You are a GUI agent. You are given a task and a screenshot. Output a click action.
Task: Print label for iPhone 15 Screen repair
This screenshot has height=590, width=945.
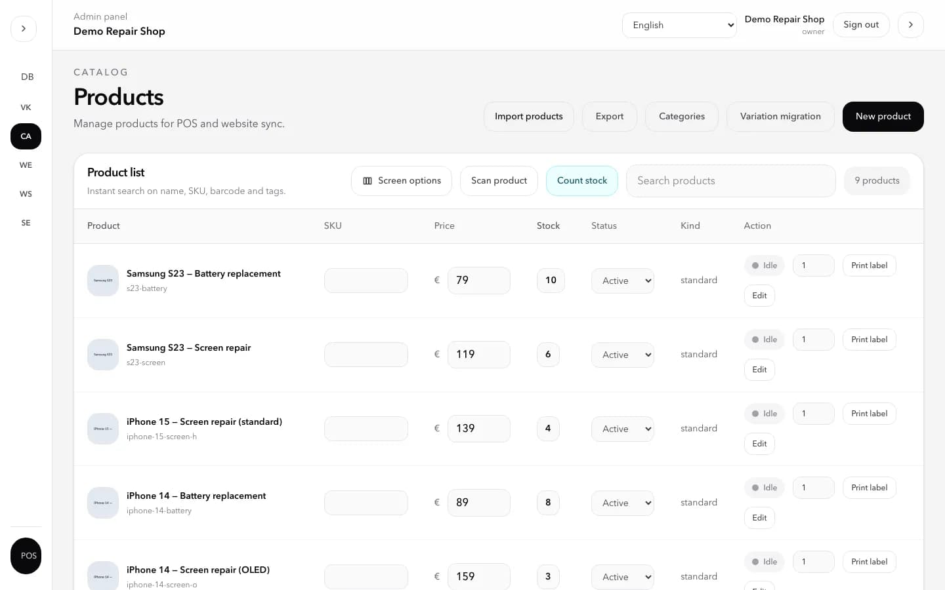point(870,414)
